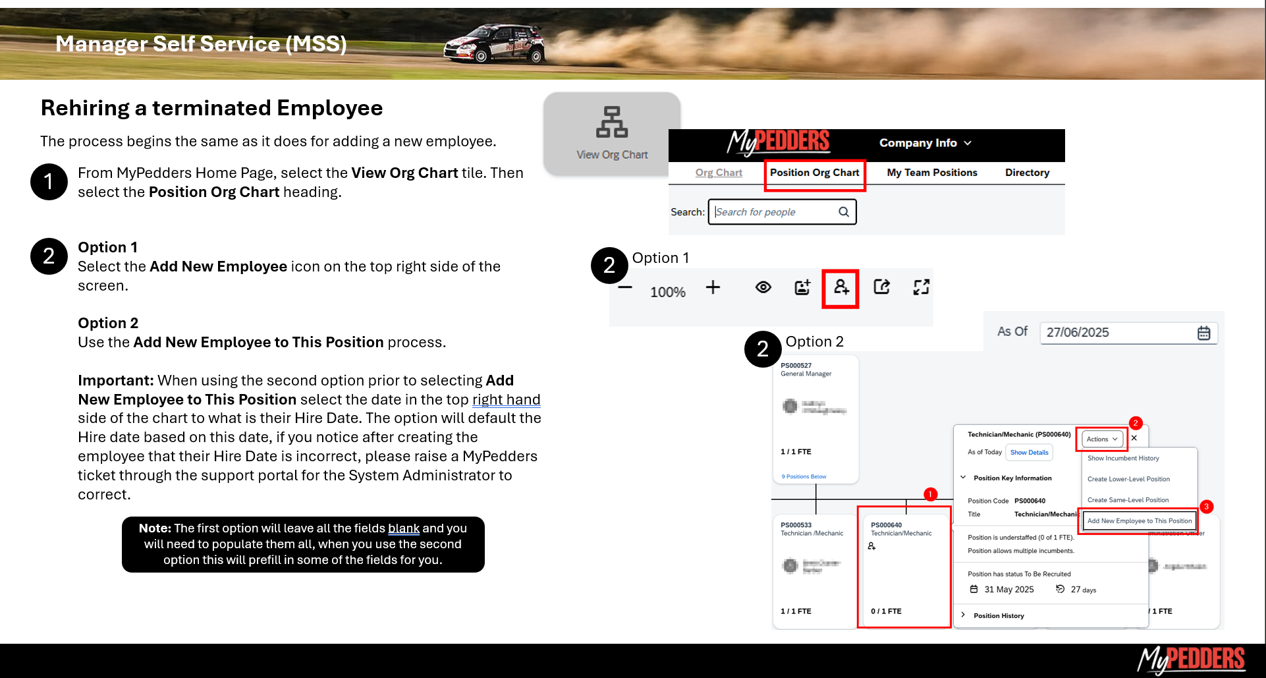Viewport: 1266px width, 678px height.
Task: Click the View Org Chart tile
Action: pos(612,134)
